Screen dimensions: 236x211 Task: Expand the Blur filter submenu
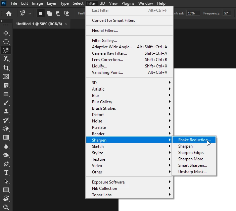click(x=129, y=95)
